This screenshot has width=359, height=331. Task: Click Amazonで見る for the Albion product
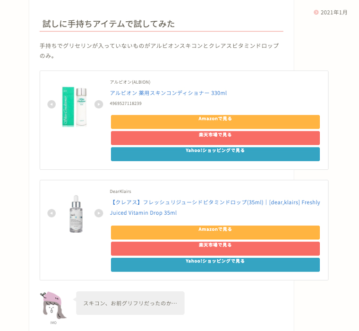coord(215,122)
